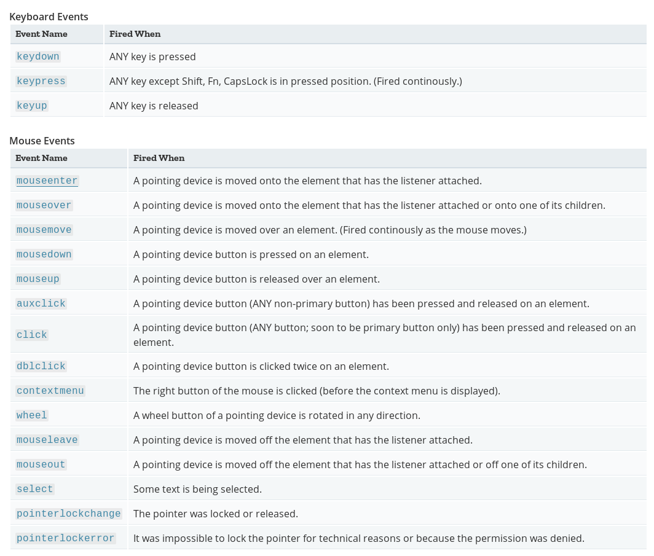Screen dimensions: 654x556
Task: Click the mouseenter row description text
Action: coord(307,181)
